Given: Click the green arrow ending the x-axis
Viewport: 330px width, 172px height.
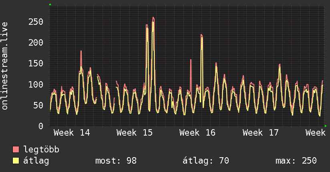Looking at the screenshot, I should pos(326,126).
